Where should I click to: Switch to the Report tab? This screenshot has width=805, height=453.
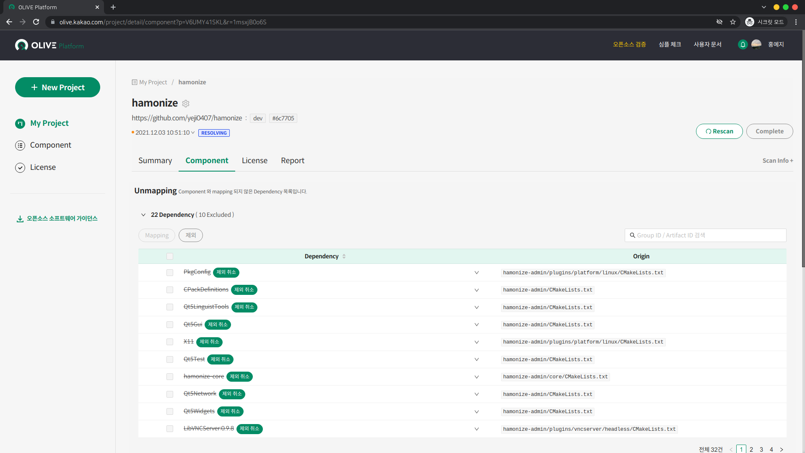click(293, 161)
